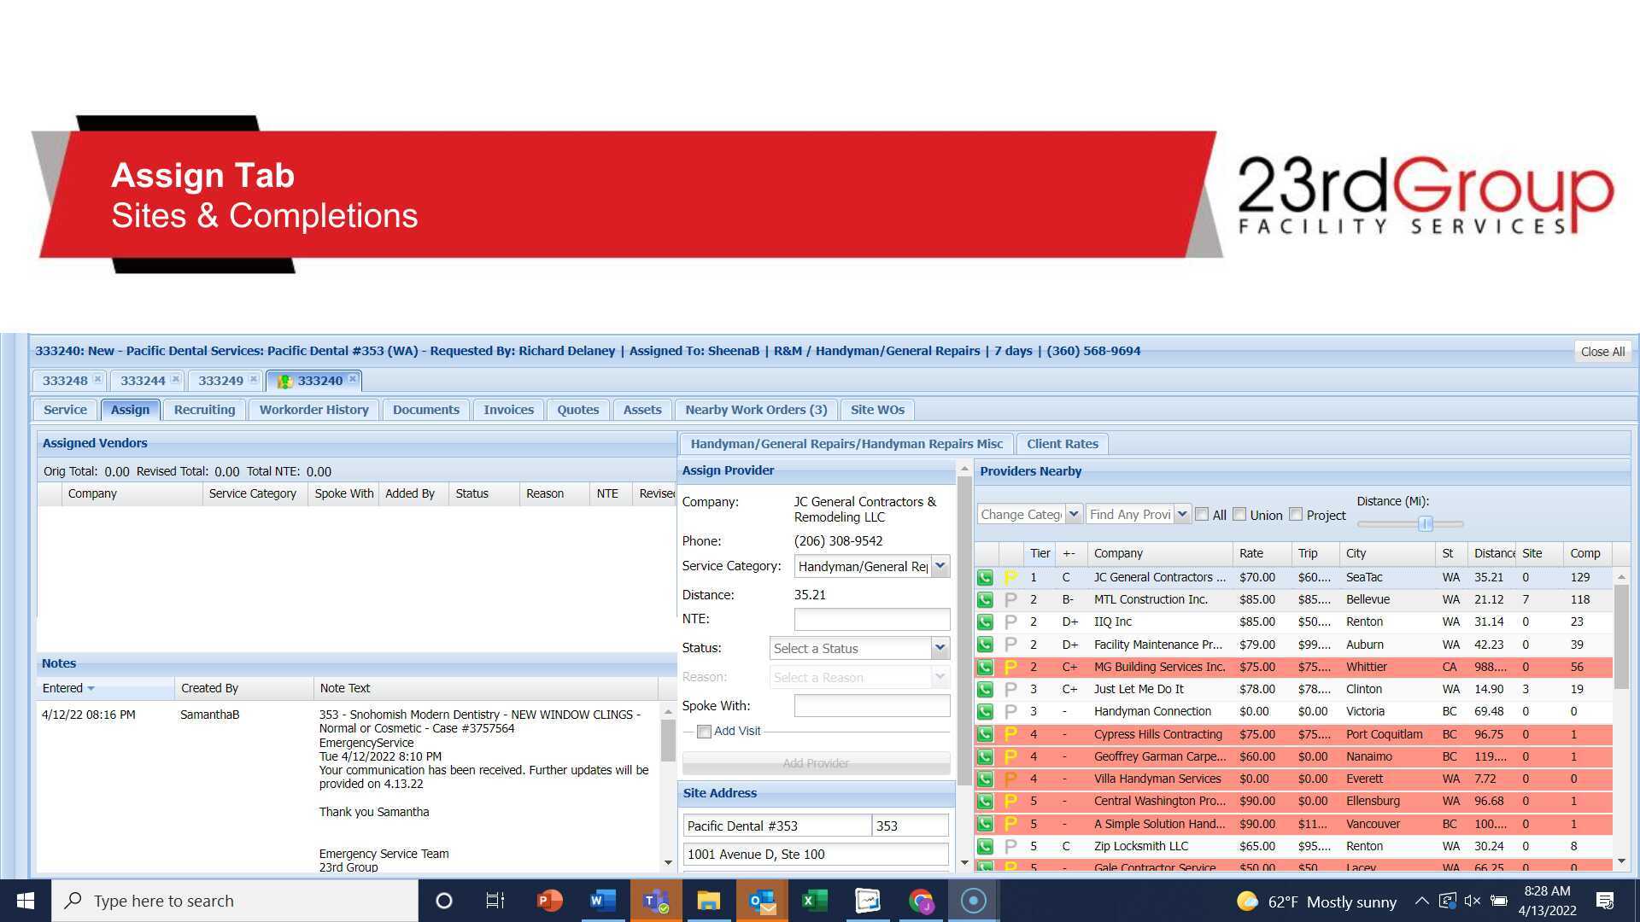Adjust the Distance (Mi) slider
The height and width of the screenshot is (922, 1640).
(1426, 524)
